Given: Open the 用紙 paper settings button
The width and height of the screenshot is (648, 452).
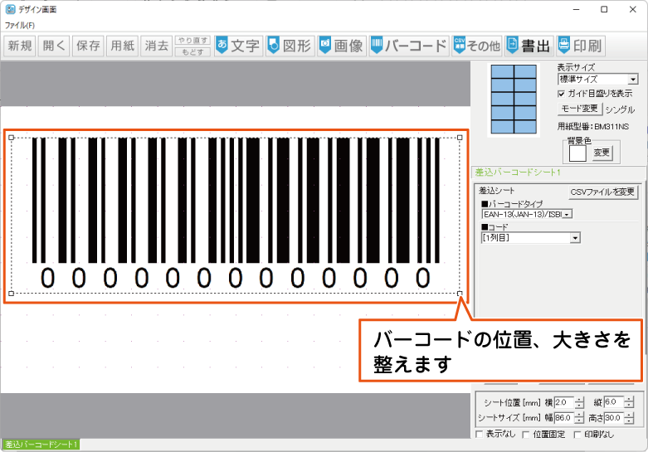Looking at the screenshot, I should [122, 46].
